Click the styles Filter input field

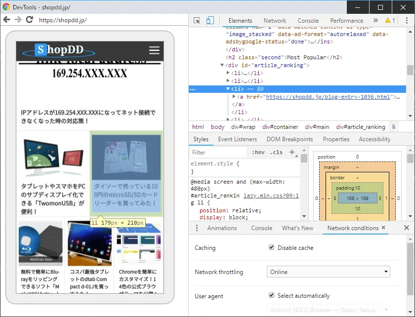pyautogui.click(x=218, y=152)
